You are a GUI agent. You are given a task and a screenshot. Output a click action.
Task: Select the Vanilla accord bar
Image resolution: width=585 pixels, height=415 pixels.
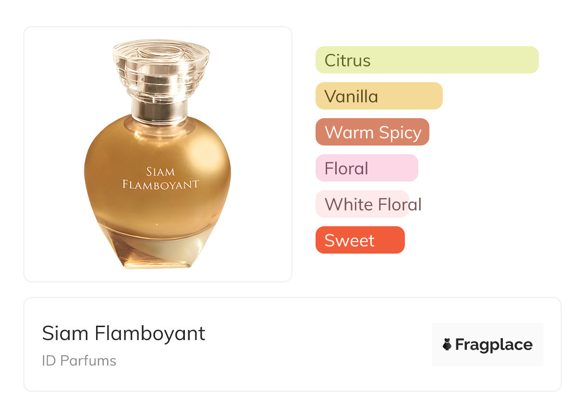[x=379, y=96]
